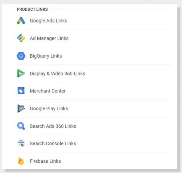The height and width of the screenshot is (173, 182).
Task: Open the Merchant Center label
Action: pyautogui.click(x=48, y=91)
